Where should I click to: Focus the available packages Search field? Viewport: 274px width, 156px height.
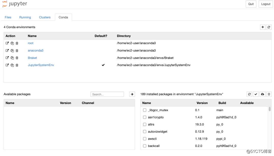click(x=107, y=94)
